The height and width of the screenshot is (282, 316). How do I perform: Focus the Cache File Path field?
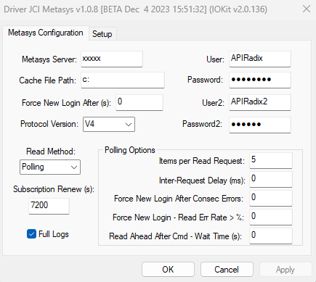click(123, 80)
